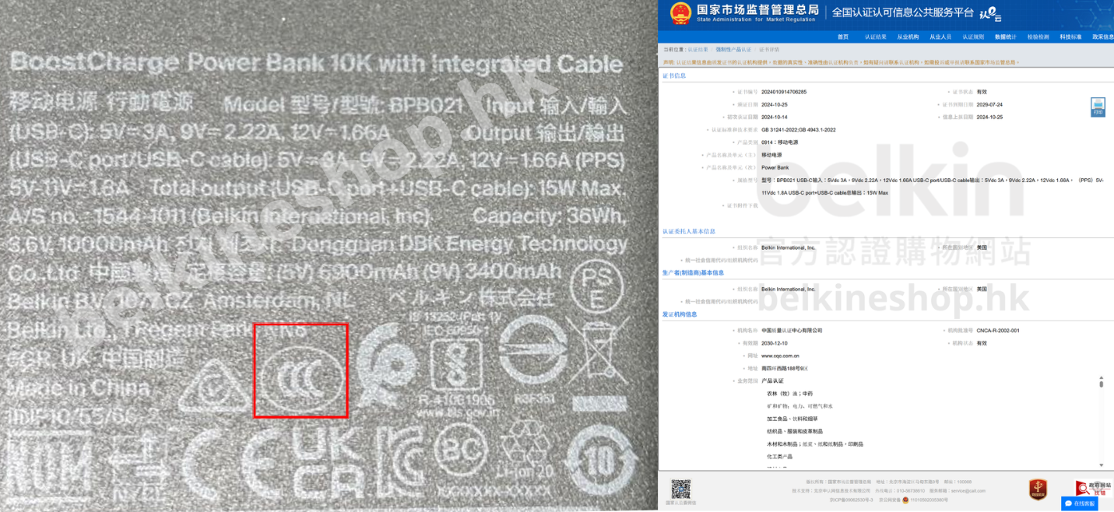Click the 认证结果 breadcrumb link
Image resolution: width=1114 pixels, height=512 pixels.
698,49
